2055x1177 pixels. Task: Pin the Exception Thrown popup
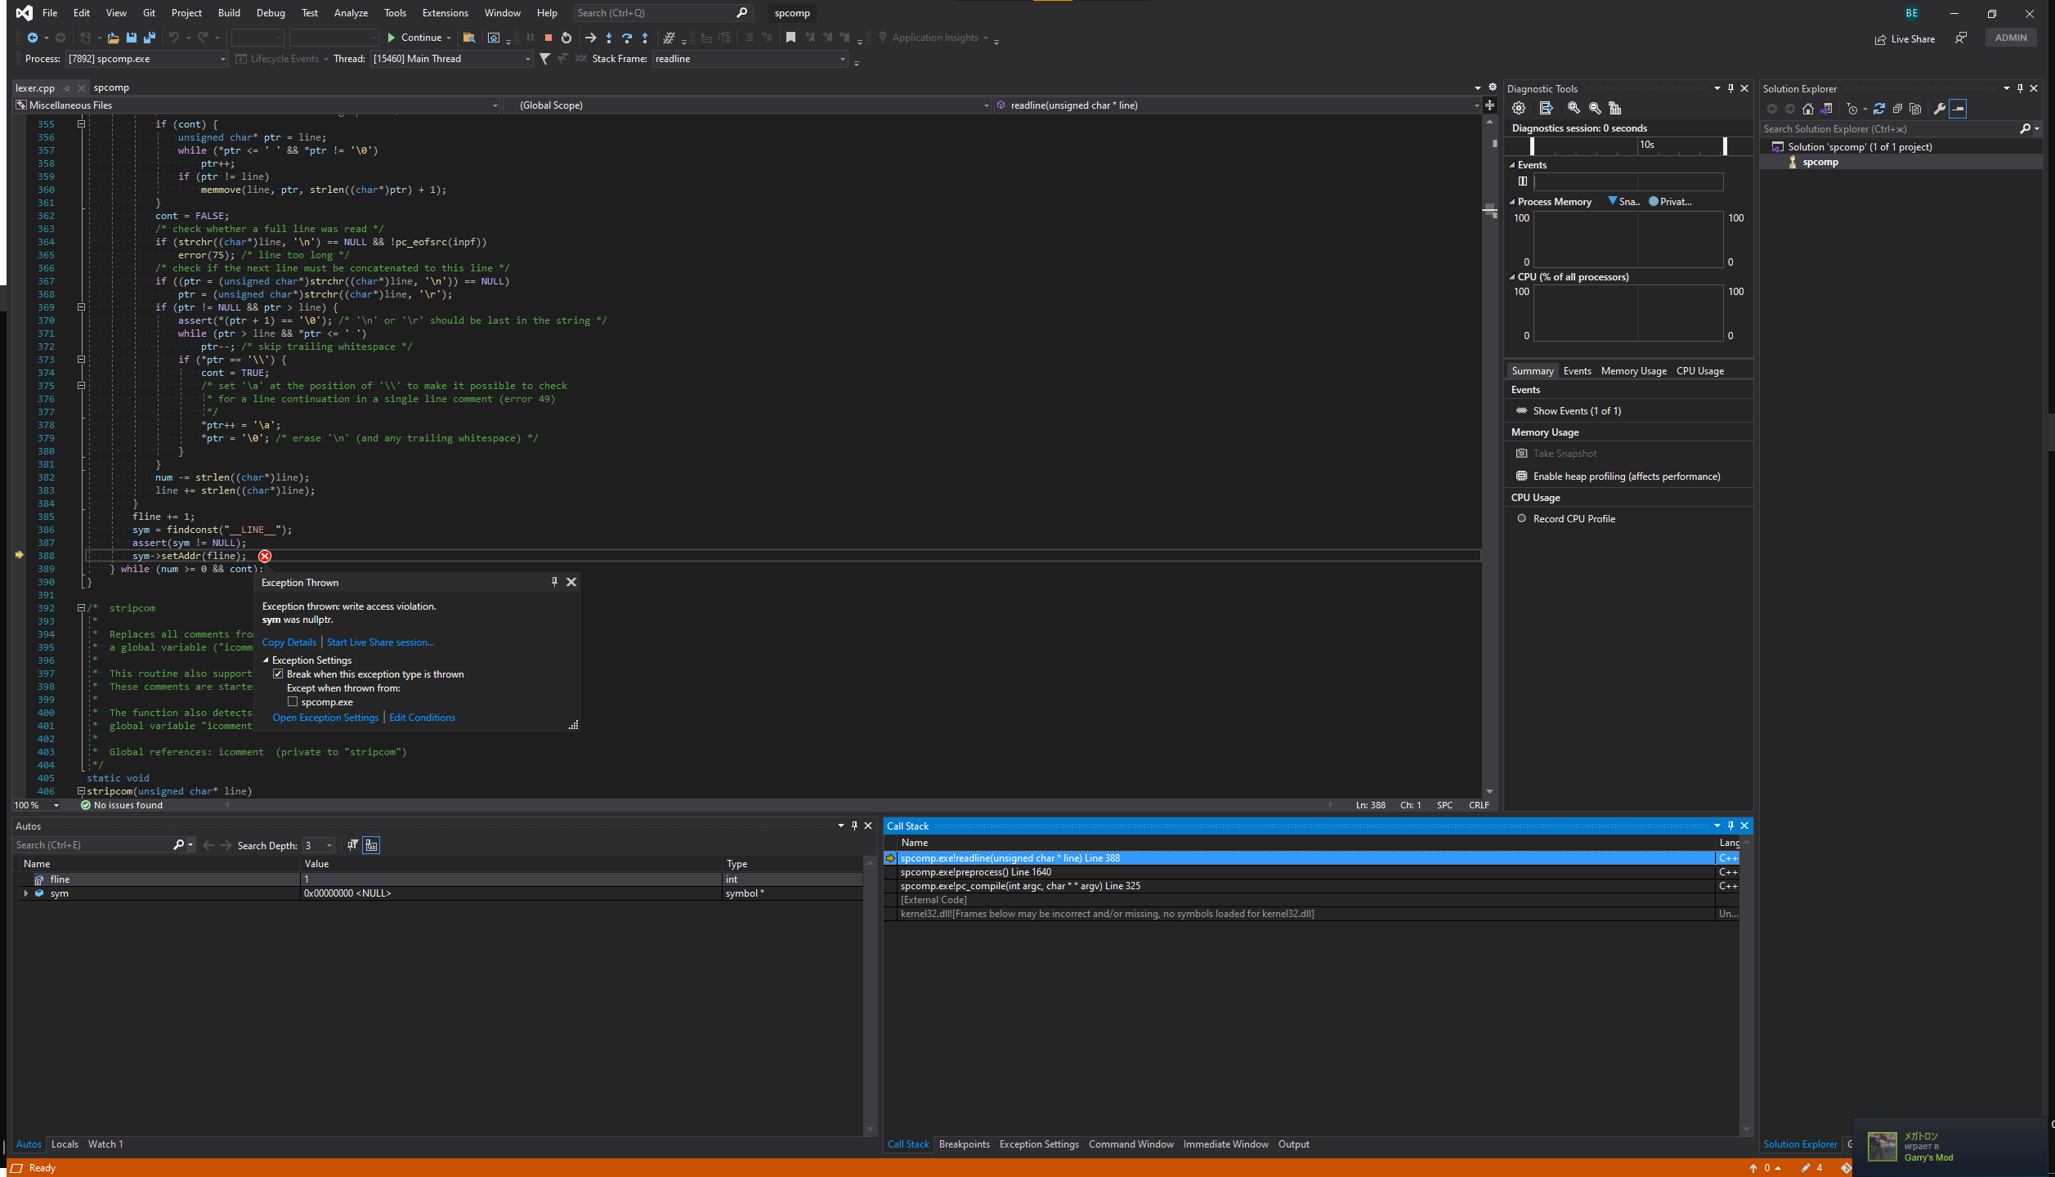[x=554, y=582]
